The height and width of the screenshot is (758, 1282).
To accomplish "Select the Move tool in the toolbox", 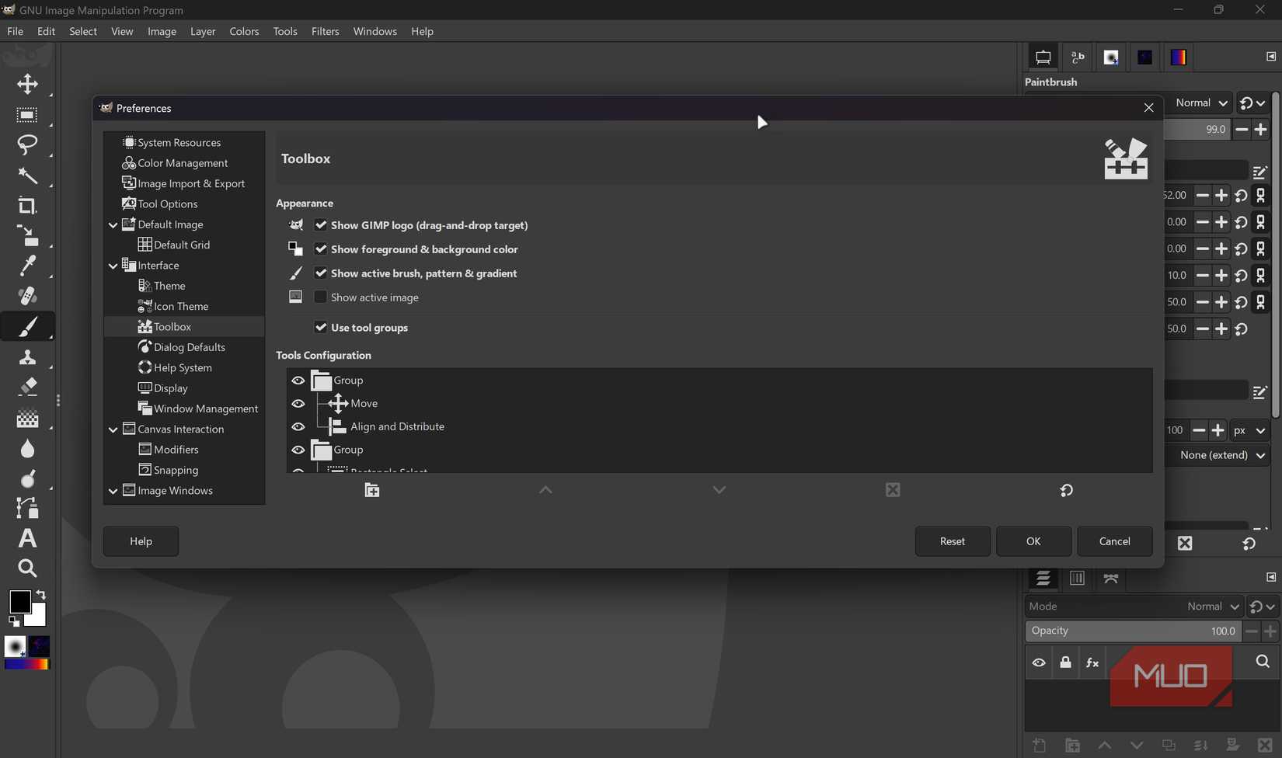I will coord(27,84).
